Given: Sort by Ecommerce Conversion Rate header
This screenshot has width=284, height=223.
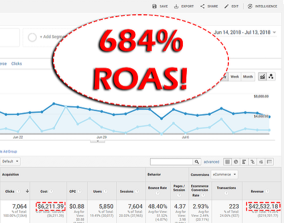Looking at the screenshot, I should click(x=199, y=191).
